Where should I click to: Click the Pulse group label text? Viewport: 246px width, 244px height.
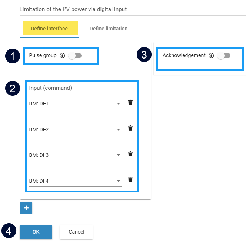tap(43, 56)
